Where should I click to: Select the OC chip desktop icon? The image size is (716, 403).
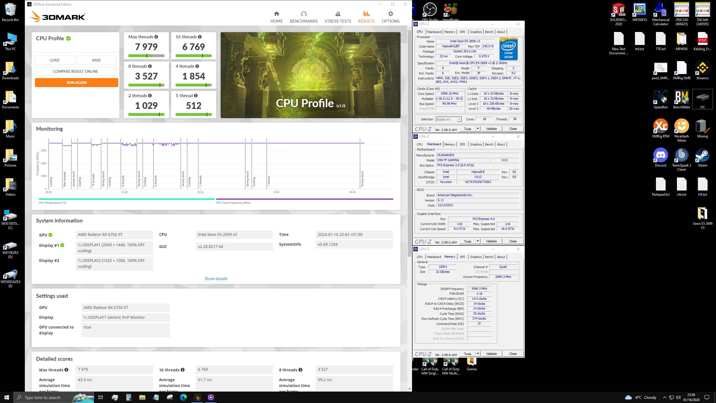click(703, 99)
